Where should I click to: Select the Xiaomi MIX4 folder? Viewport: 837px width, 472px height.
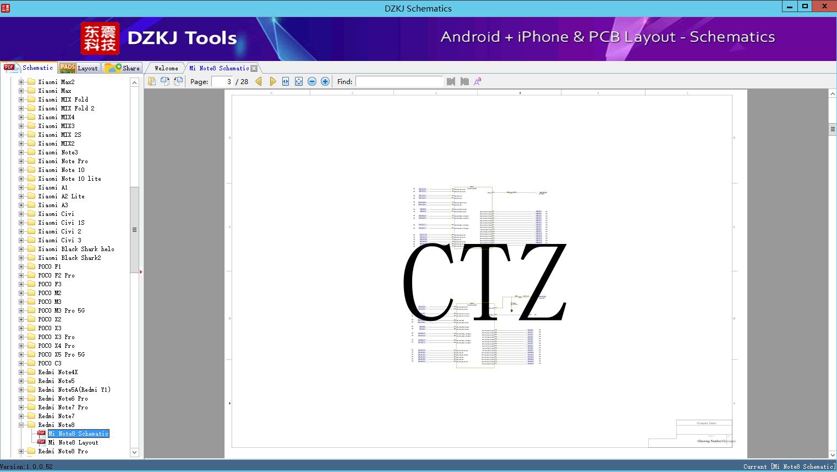[x=56, y=117]
